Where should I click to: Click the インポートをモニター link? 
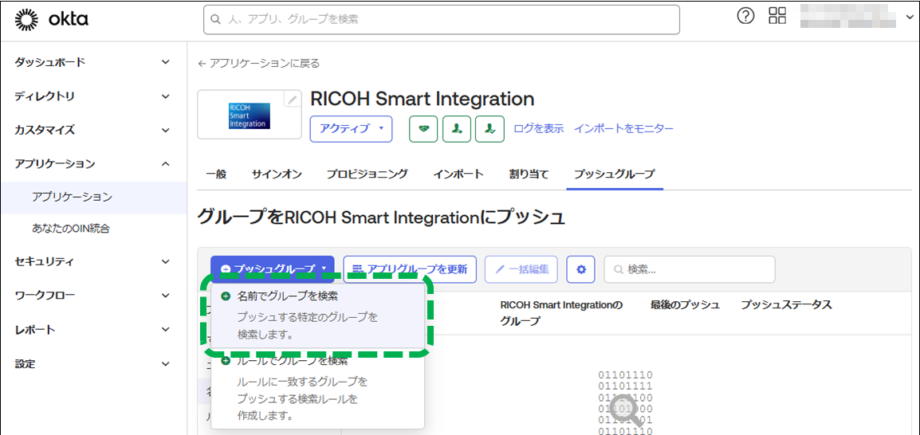click(623, 129)
